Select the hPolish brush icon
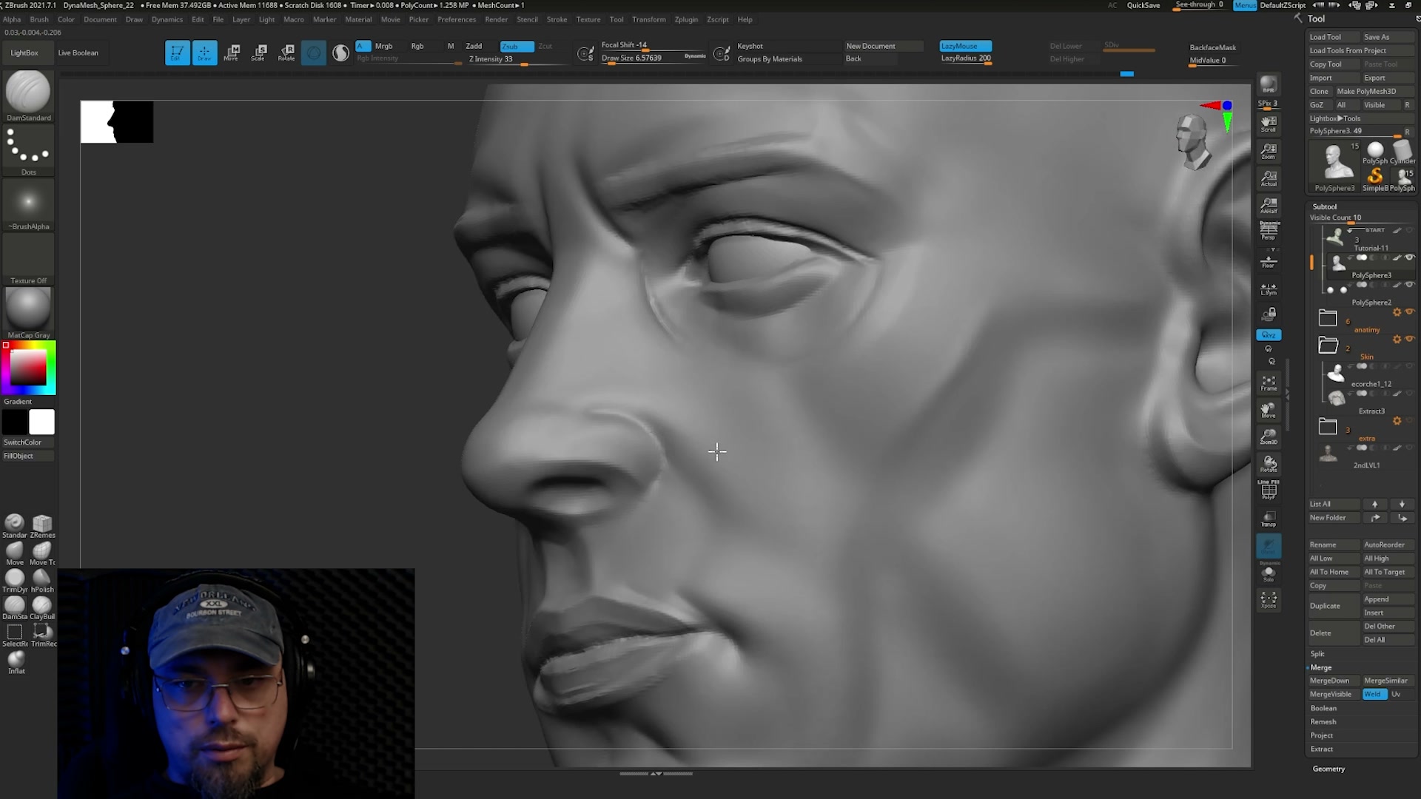Image resolution: width=1421 pixels, height=799 pixels. (42, 581)
